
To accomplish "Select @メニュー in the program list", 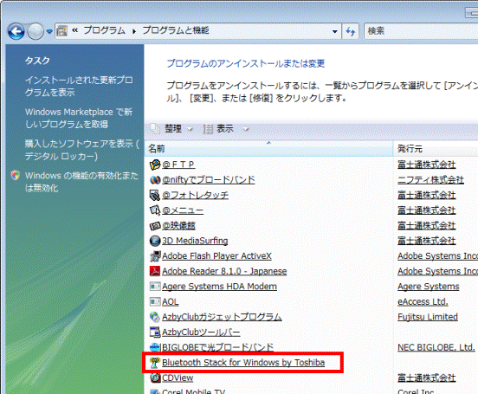I will (183, 210).
